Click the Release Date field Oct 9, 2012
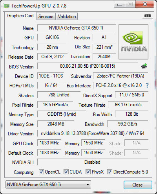Screen dimensions: 157x194 (x=52, y=57)
